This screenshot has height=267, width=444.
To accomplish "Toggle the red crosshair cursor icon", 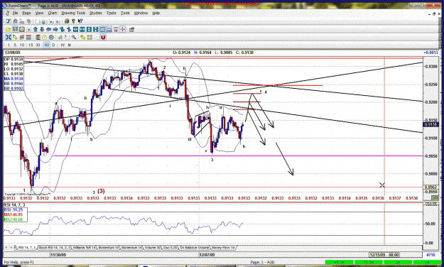I will (x=123, y=29).
